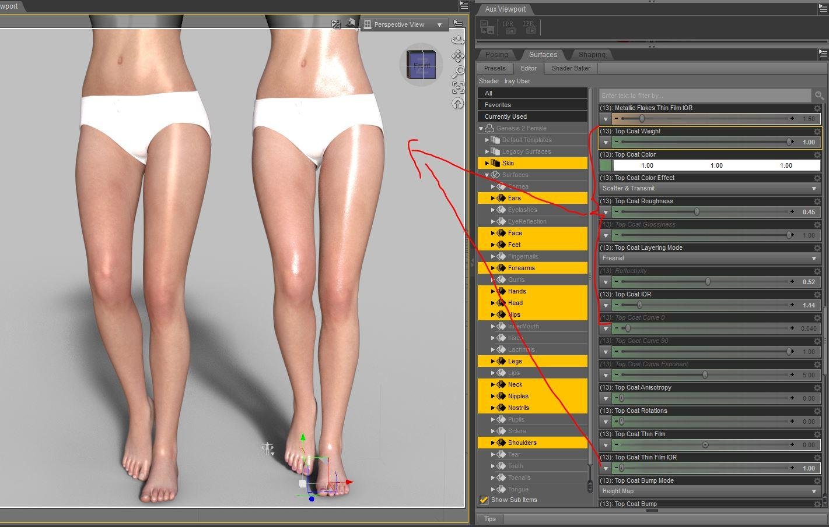This screenshot has width=829, height=527.
Task: Open gear settings for Top Coat Layering Mode
Action: (x=817, y=248)
